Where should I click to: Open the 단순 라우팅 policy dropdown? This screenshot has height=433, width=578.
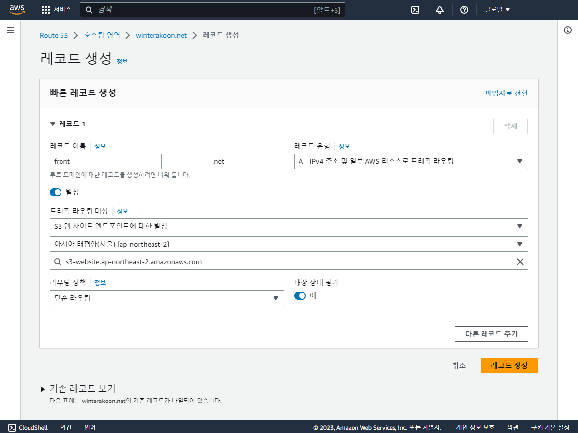coord(167,298)
